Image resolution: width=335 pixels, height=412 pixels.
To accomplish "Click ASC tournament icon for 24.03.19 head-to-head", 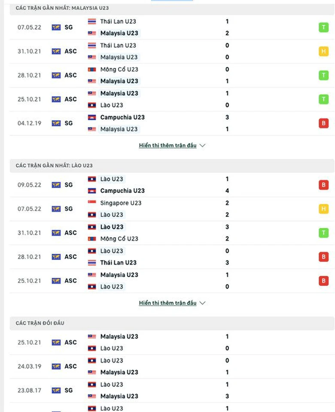I will pos(56,366).
